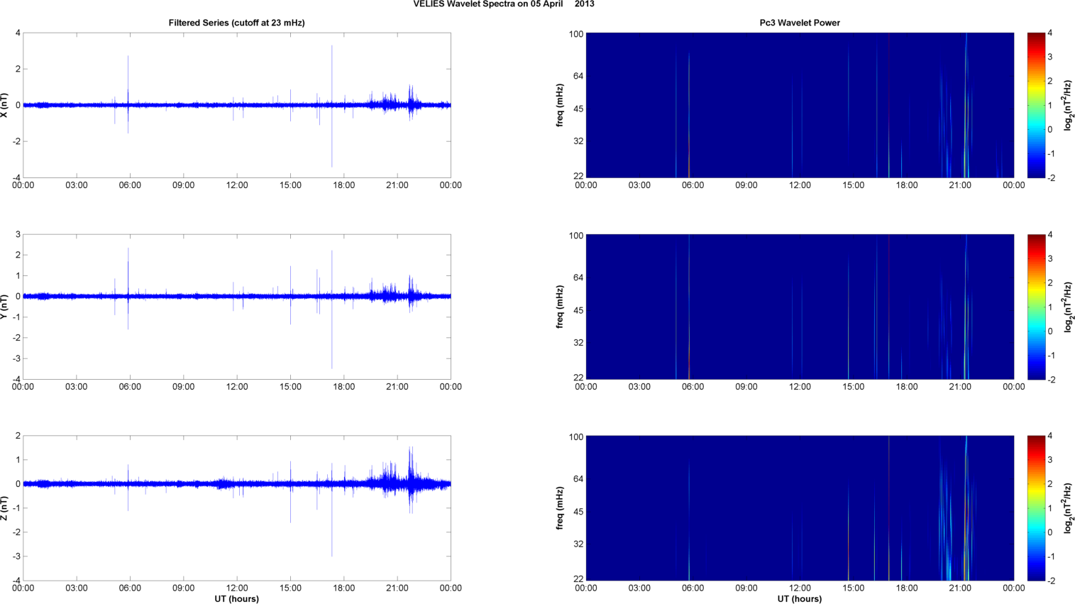Viewport: 1075px width, 604px height.
Task: Click bright streak near 21:20 in bottom spectrogram
Action: click(x=966, y=508)
